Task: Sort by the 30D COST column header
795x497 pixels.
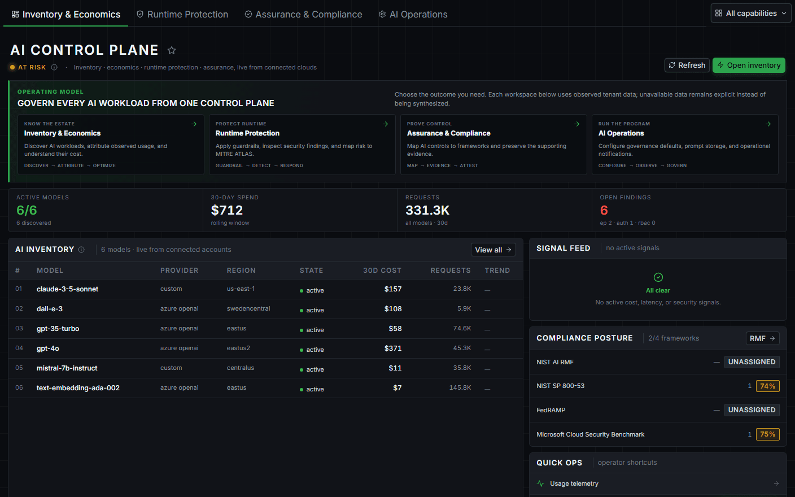Action: [382, 271]
